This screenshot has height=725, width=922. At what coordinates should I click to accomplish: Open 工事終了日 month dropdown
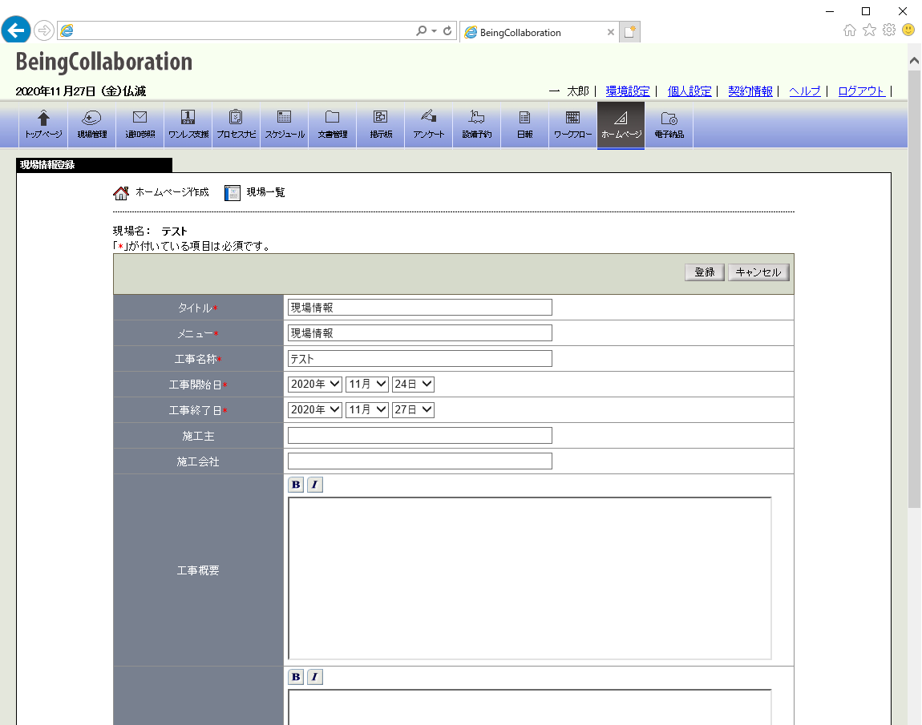tap(367, 410)
